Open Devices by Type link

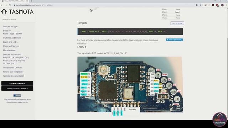10,26
